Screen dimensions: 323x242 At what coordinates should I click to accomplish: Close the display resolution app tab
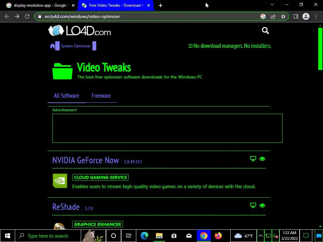[73, 5]
